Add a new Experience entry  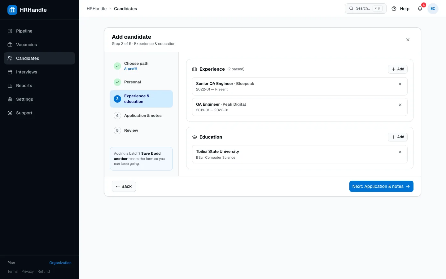coord(398,69)
